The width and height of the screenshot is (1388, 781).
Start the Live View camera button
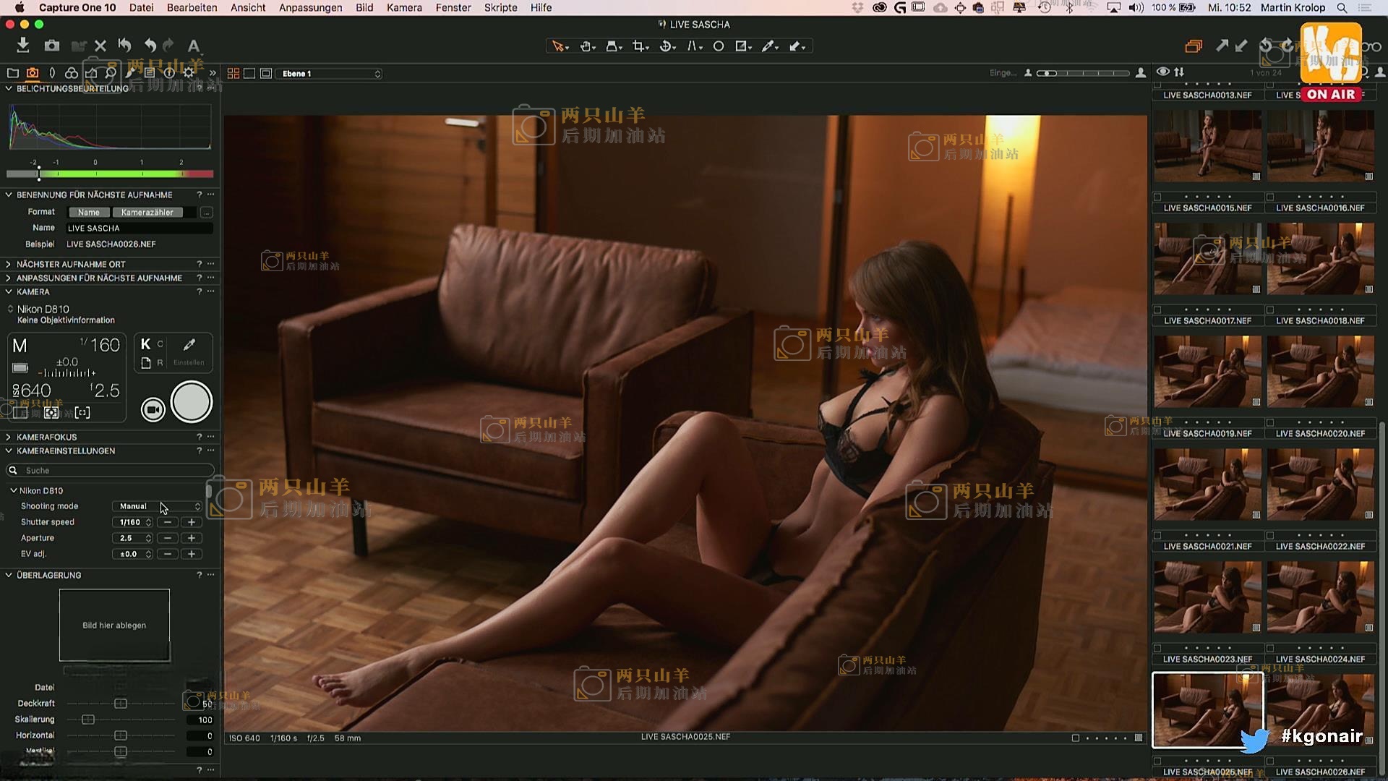153,410
